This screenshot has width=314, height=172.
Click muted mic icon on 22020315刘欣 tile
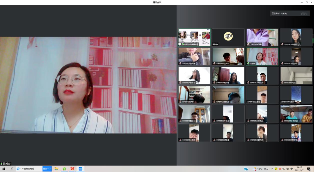pos(282,83)
